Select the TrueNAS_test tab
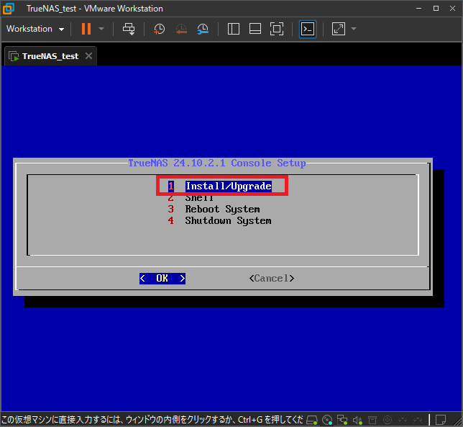This screenshot has height=427, width=463. click(50, 56)
